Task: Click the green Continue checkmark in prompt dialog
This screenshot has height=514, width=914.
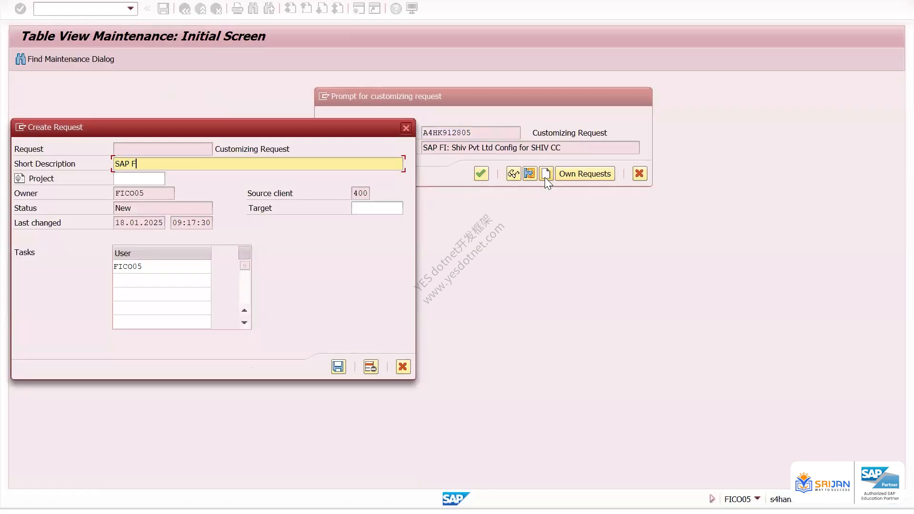Action: (x=481, y=174)
